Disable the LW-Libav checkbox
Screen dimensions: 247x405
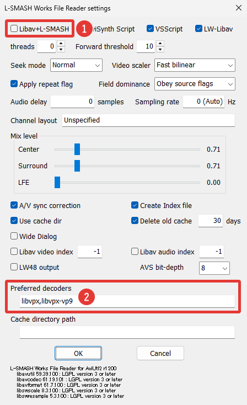tap(198, 29)
